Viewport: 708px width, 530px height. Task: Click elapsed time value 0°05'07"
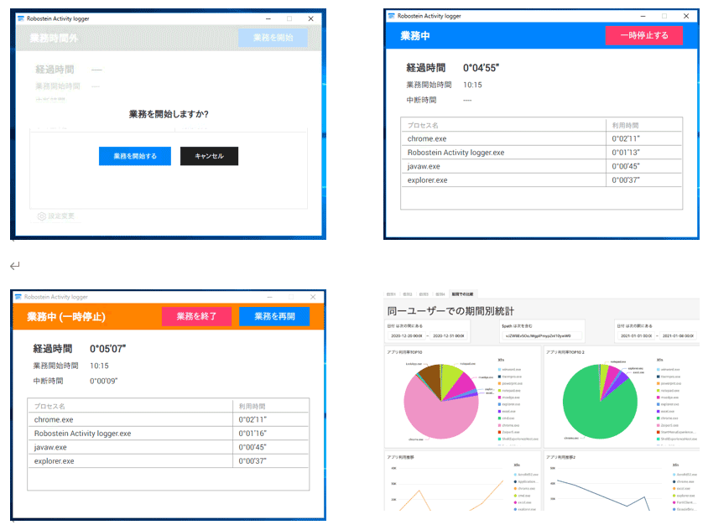click(x=108, y=349)
